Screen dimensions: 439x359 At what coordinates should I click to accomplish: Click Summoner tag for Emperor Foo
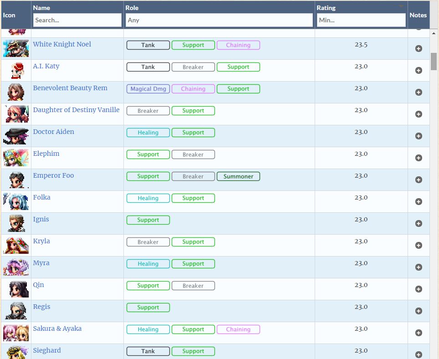tap(238, 176)
